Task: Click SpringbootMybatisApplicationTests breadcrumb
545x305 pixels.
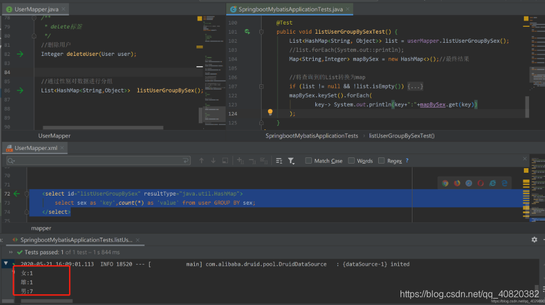Action: point(312,136)
